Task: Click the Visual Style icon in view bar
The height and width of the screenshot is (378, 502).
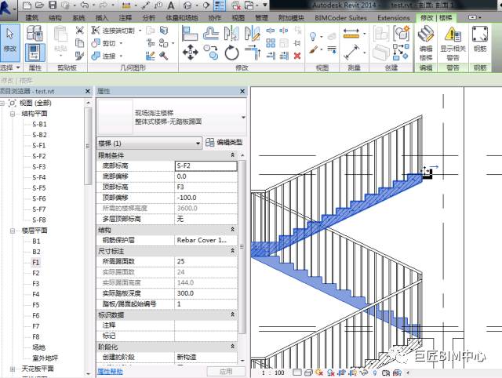Action: point(308,373)
